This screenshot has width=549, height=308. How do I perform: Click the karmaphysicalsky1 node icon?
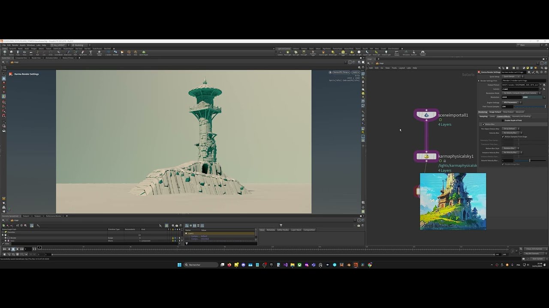coord(426,156)
